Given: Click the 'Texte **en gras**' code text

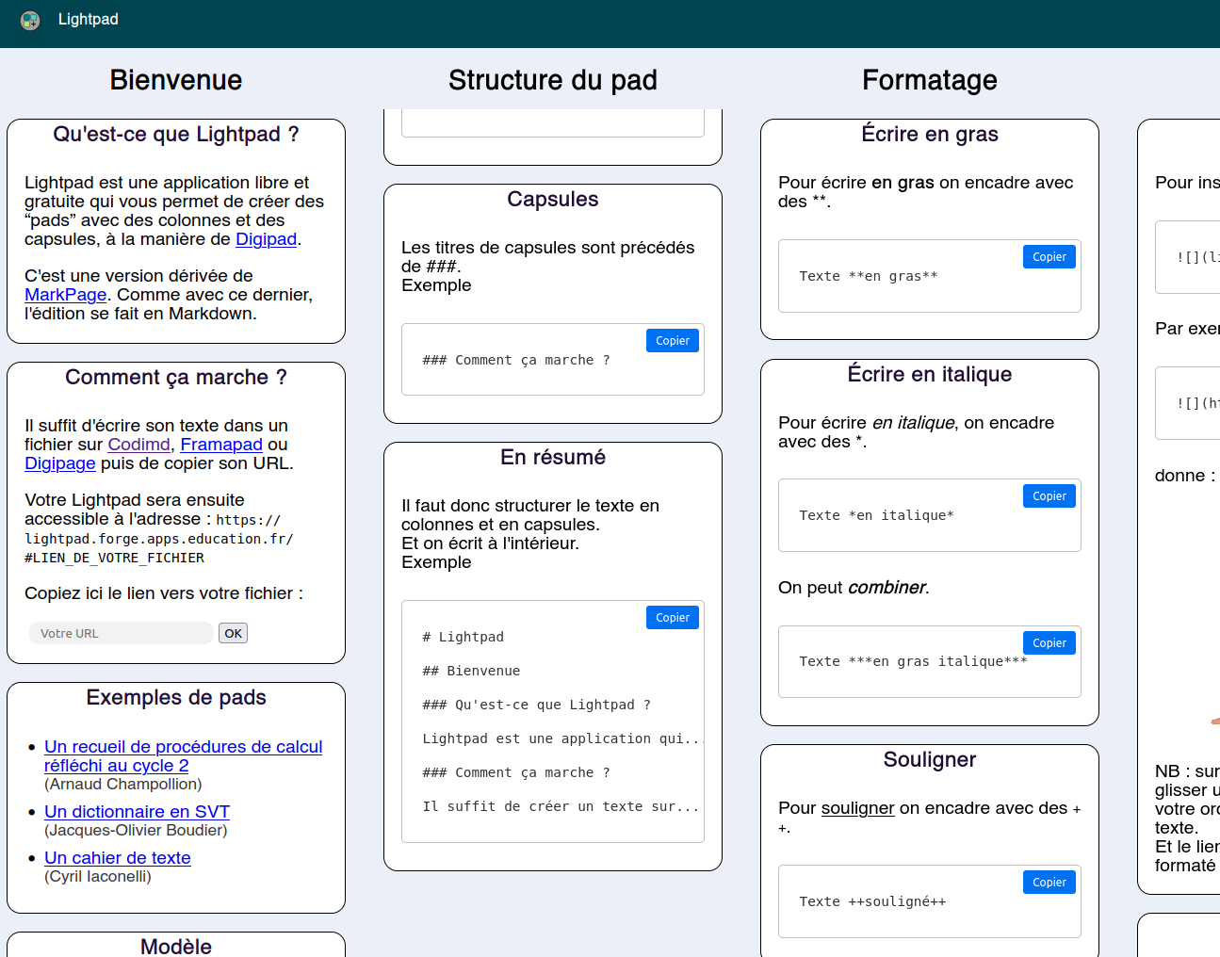Looking at the screenshot, I should [x=868, y=276].
